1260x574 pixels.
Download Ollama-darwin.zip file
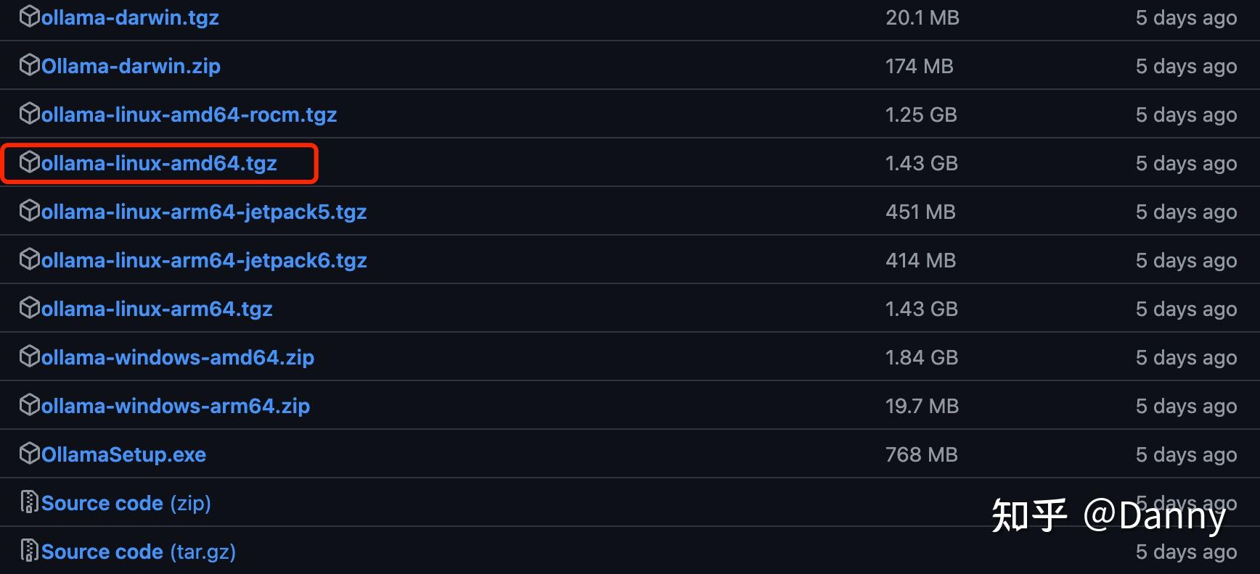coord(131,66)
